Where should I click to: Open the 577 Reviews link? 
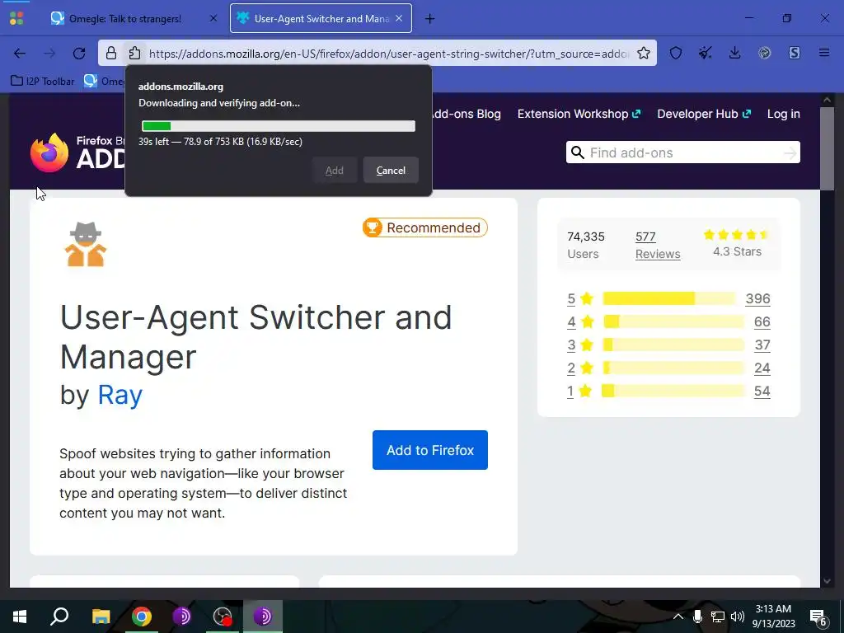coord(658,245)
